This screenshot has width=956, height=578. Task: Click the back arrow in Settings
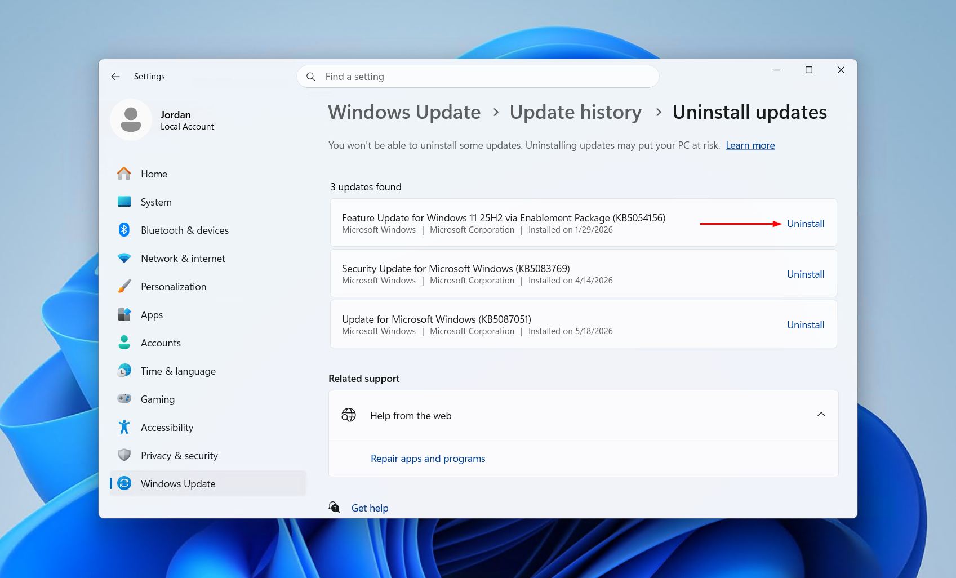[x=115, y=77]
